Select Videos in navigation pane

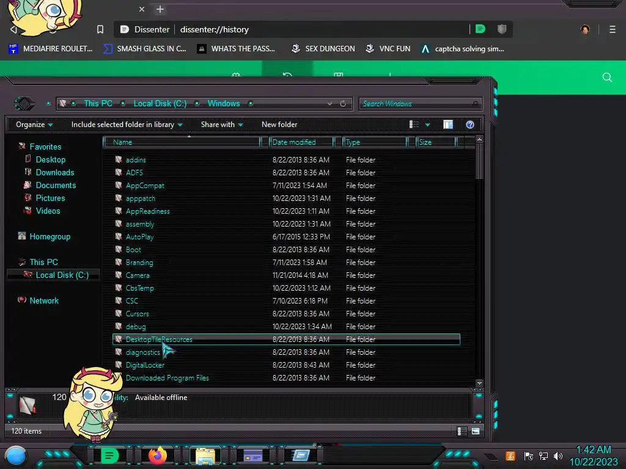pyautogui.click(x=48, y=211)
